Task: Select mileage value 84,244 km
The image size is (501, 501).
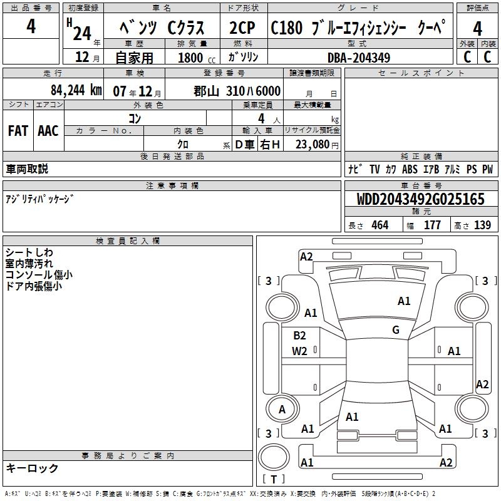Action: tap(76, 90)
